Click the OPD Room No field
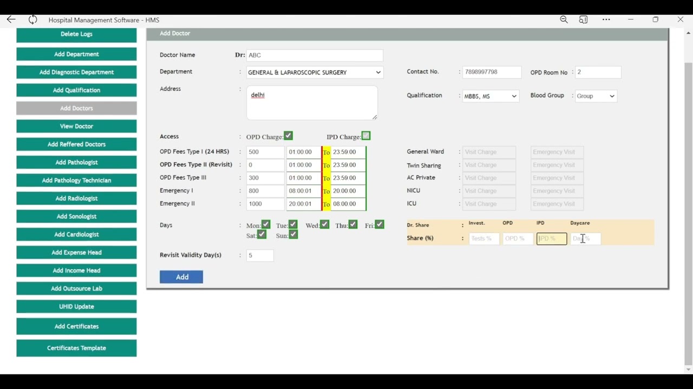The width and height of the screenshot is (693, 389). click(x=598, y=72)
